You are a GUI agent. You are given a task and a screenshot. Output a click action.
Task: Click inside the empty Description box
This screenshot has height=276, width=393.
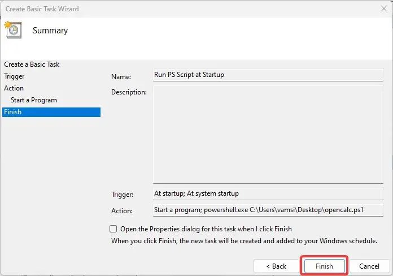pos(268,135)
